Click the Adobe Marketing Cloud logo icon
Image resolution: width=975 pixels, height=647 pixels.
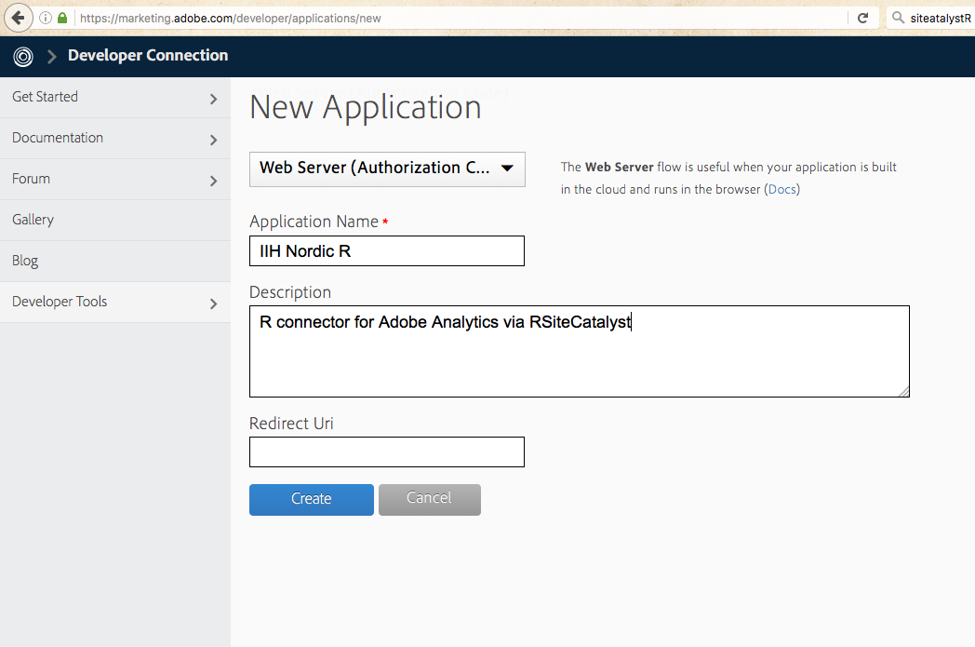[23, 57]
